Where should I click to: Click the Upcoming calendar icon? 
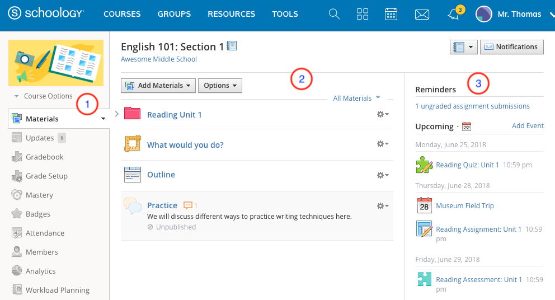[x=467, y=126]
